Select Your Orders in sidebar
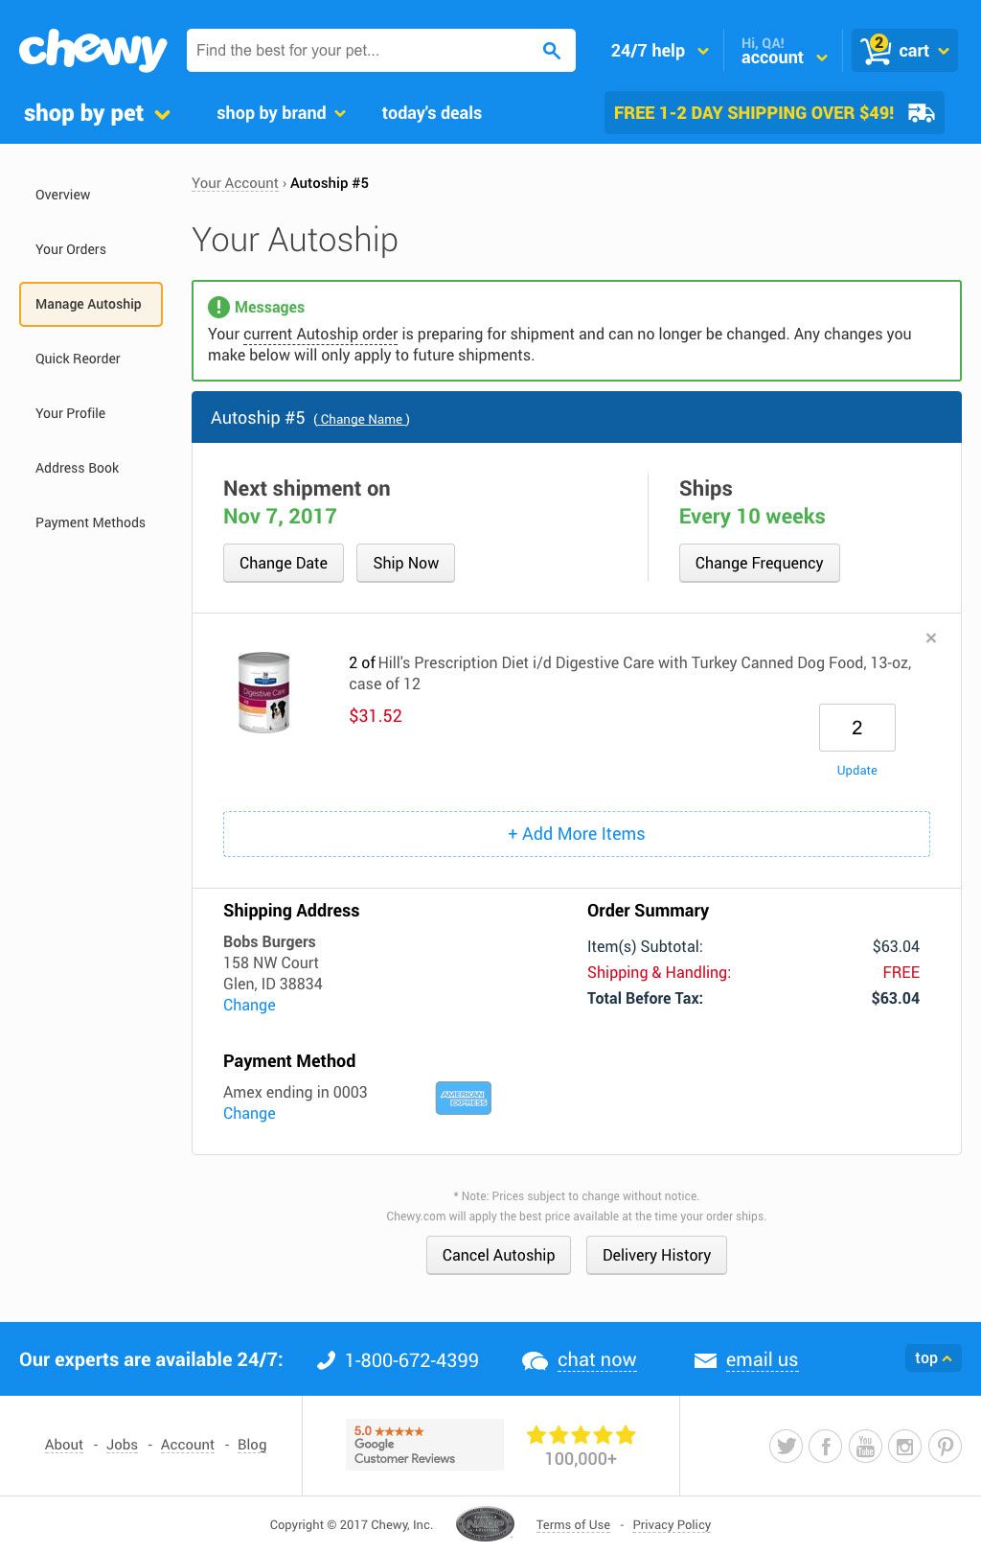Image resolution: width=981 pixels, height=1553 pixels. pos(71,249)
